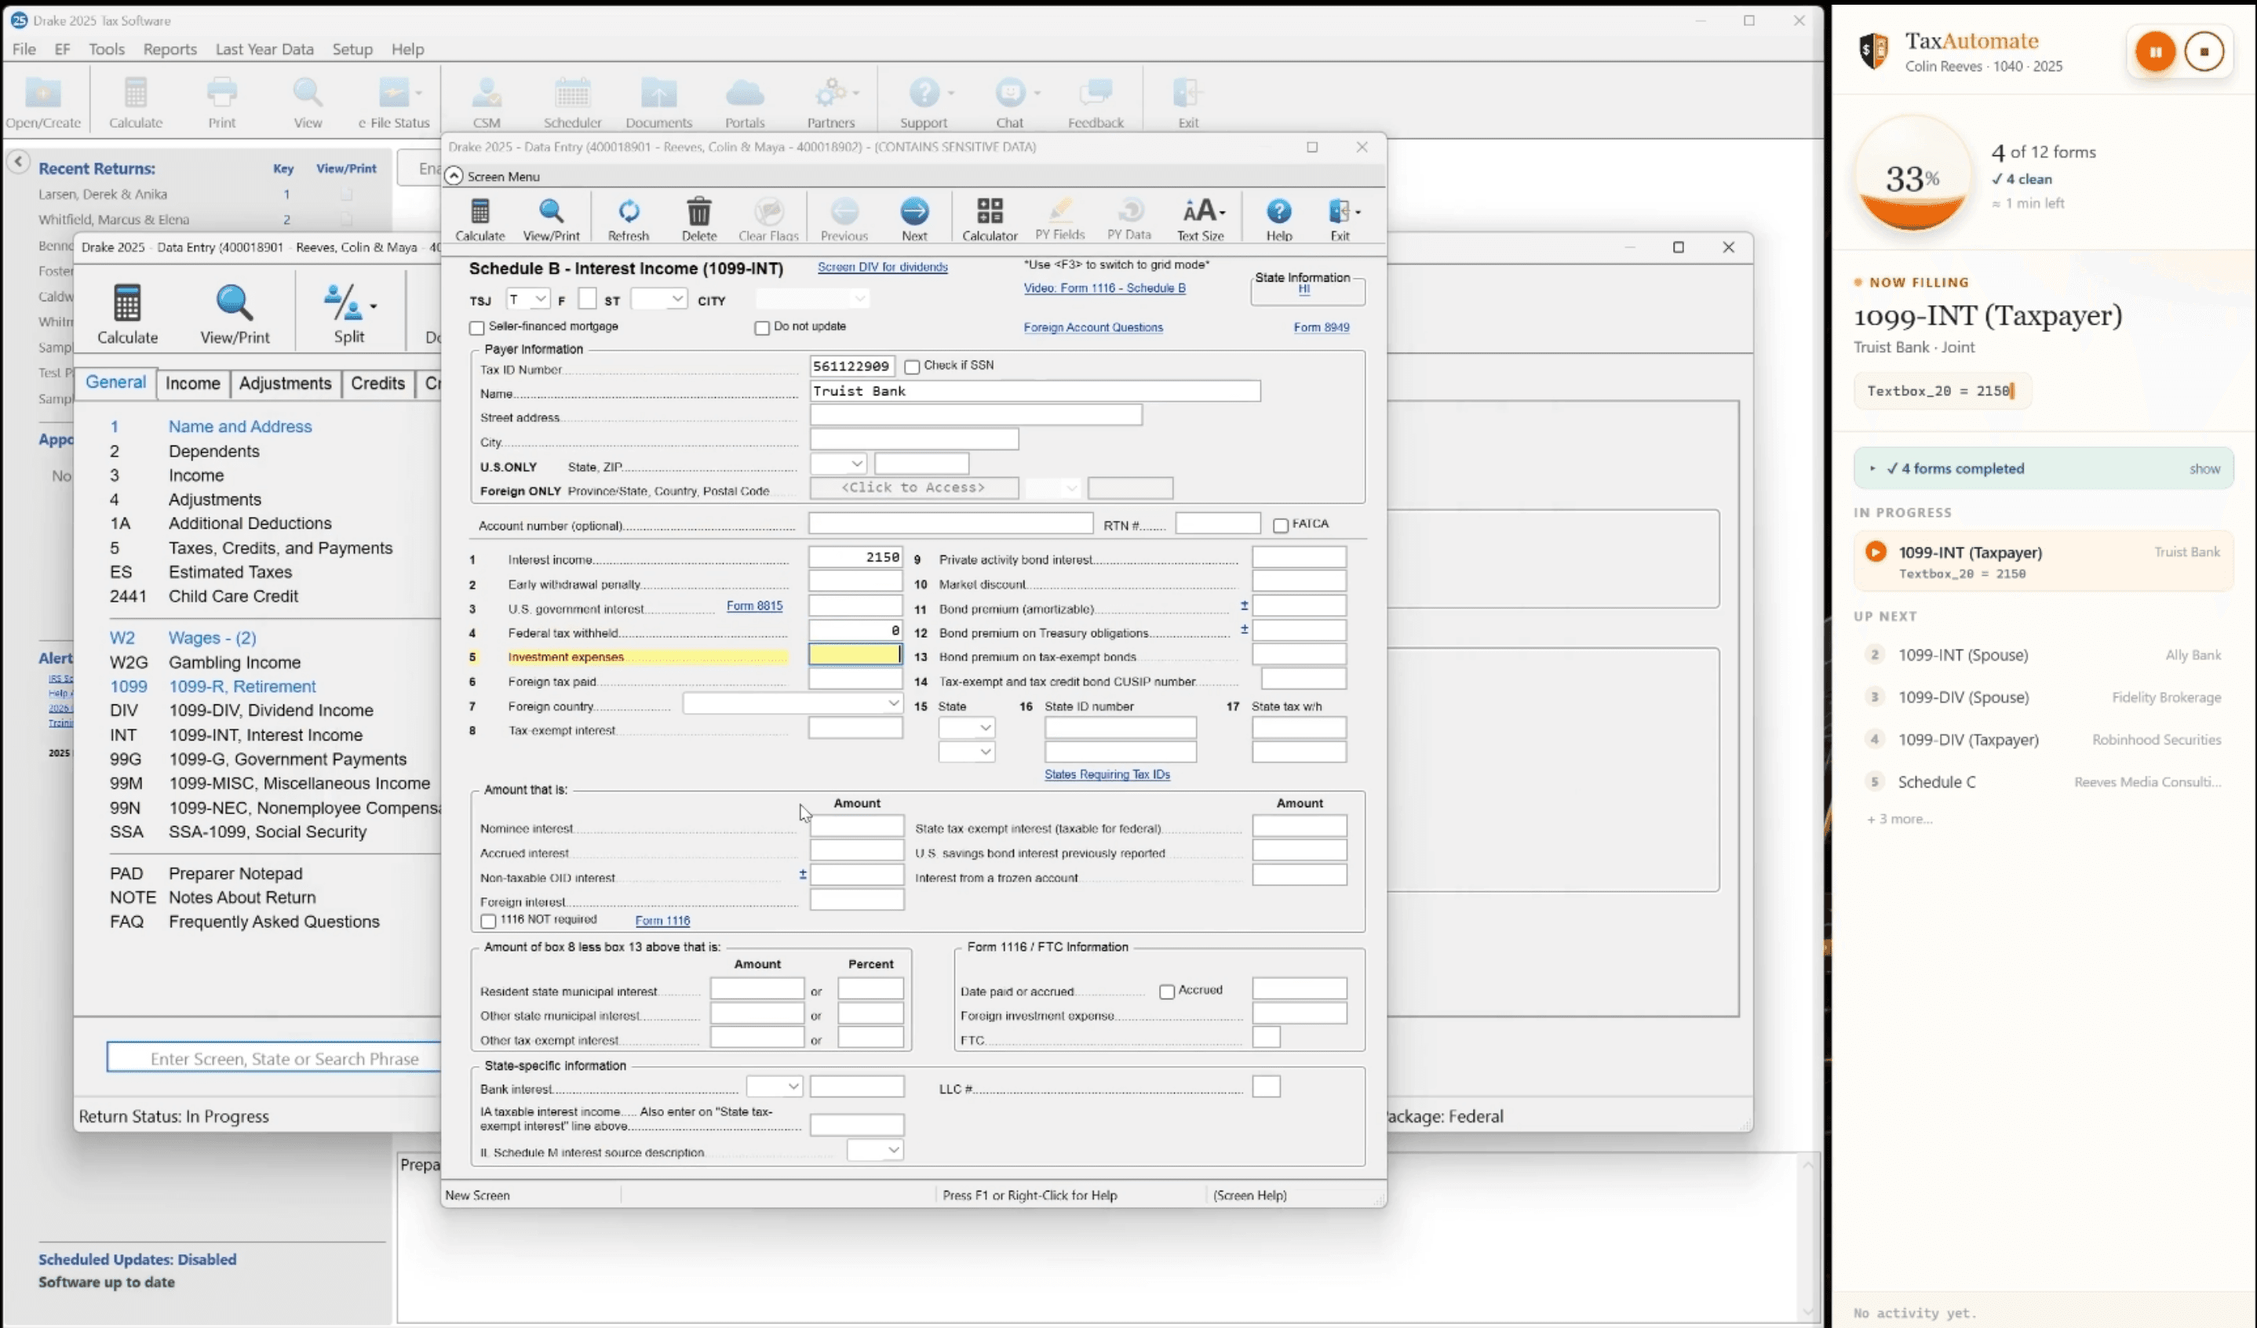Switch to the Credits tab
Viewport: 2257px width, 1328px height.
click(377, 384)
